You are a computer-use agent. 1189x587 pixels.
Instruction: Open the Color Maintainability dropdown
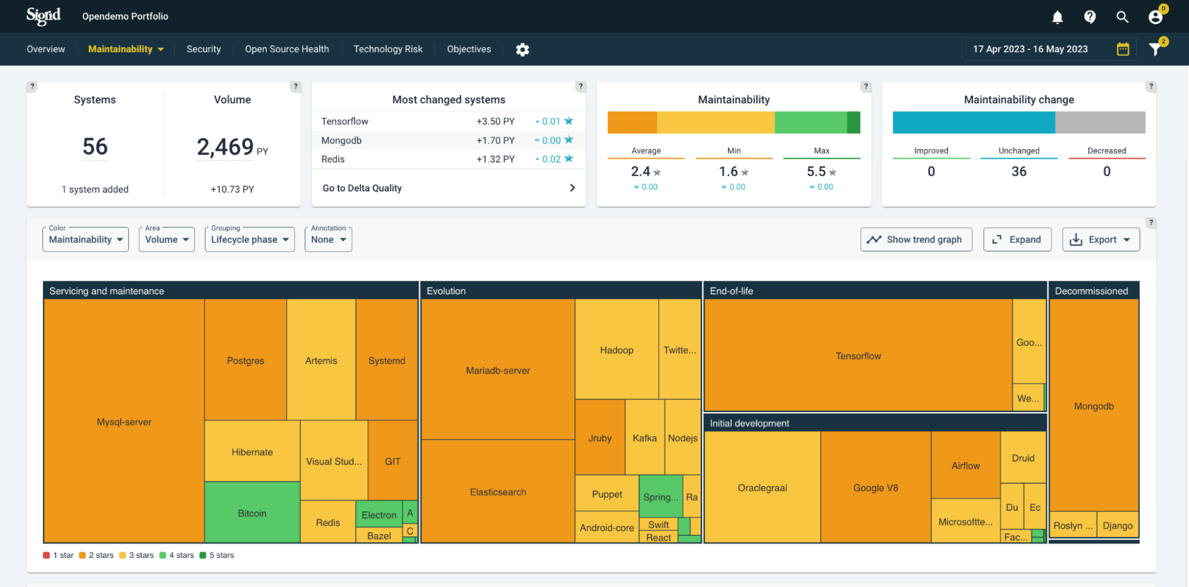tap(86, 240)
